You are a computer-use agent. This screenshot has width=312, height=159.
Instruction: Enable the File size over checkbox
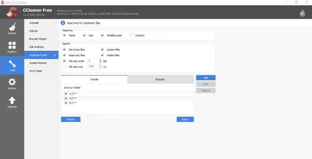(x=64, y=67)
